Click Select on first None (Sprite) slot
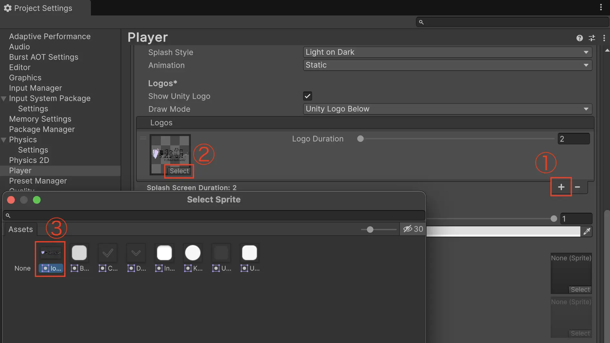The image size is (610, 343). (580, 289)
